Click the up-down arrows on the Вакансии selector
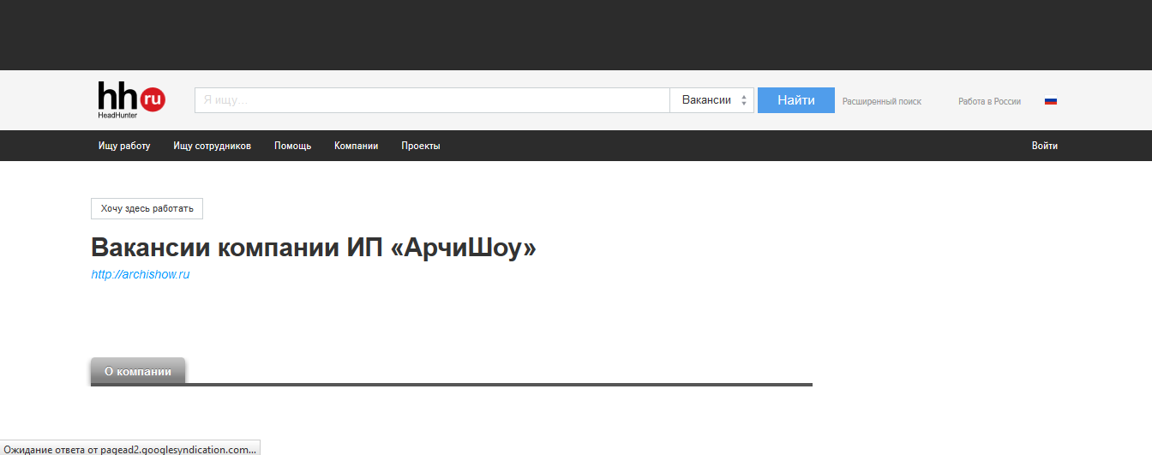Screen dimensions: 1152x455 744,100
